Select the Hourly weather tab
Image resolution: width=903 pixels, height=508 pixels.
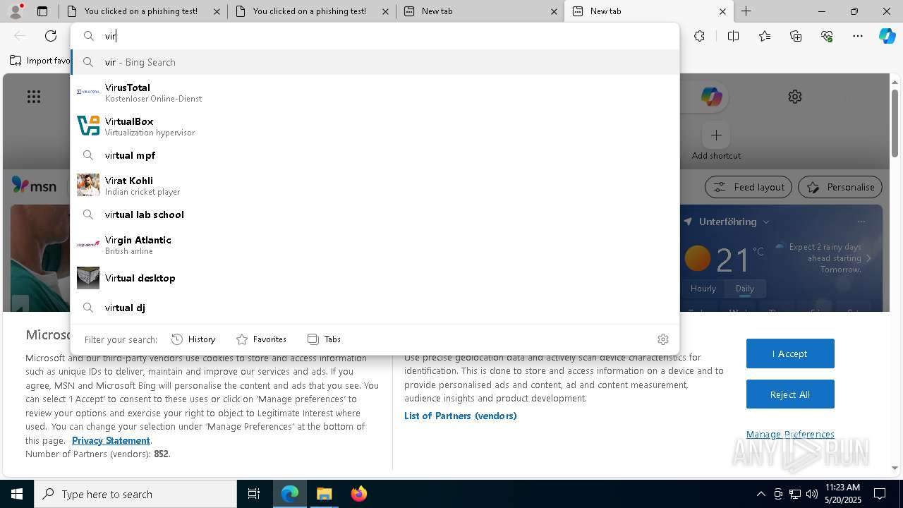(x=703, y=289)
